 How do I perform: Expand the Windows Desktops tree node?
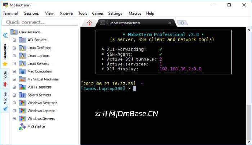(x=14, y=103)
